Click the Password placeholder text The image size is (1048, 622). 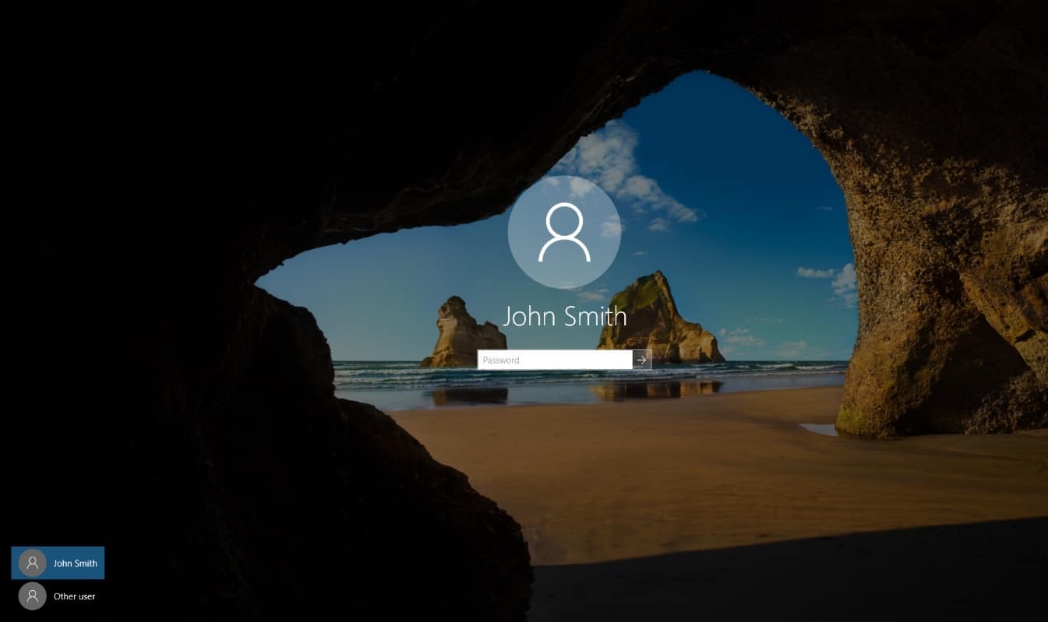[x=501, y=360]
